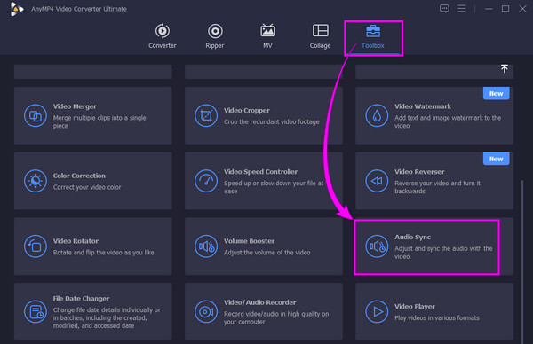Click the Audio Sync title
Viewport: 533px width, 344px height.
(x=413, y=237)
